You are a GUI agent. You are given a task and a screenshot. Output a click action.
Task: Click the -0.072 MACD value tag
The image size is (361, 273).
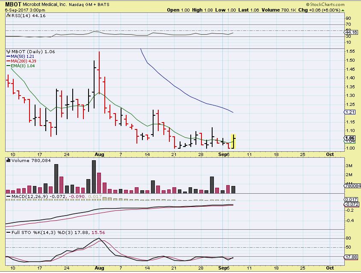coord(351,204)
